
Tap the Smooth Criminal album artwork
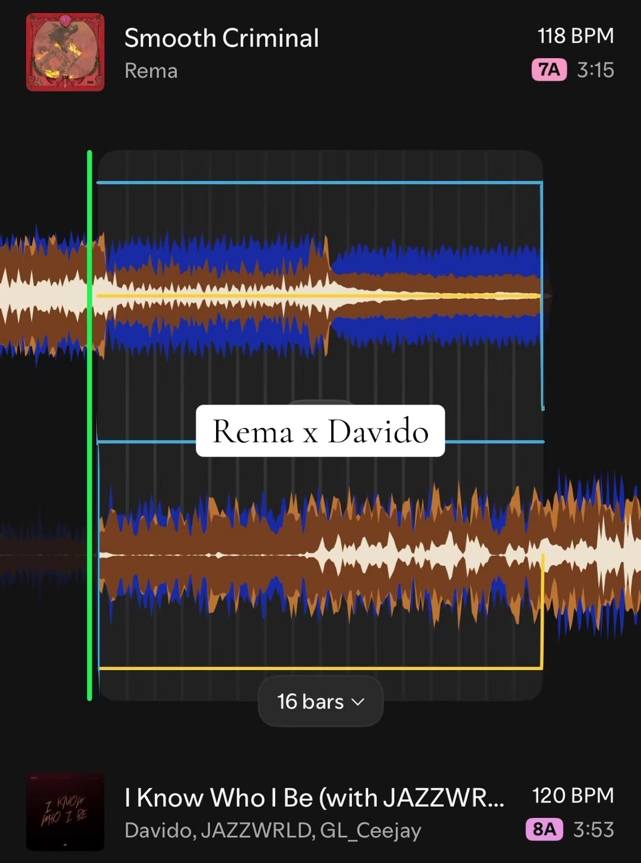pos(65,52)
